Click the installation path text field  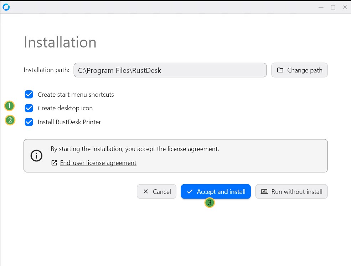point(170,70)
